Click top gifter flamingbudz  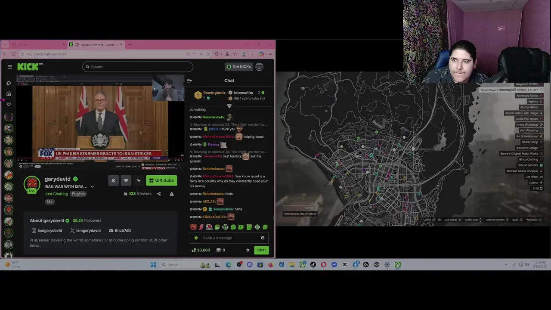(214, 93)
